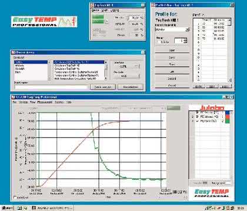Screen dimensions: 247x211
Task: Click Cancel button in Profile Editor
Action: [x=172, y=86]
